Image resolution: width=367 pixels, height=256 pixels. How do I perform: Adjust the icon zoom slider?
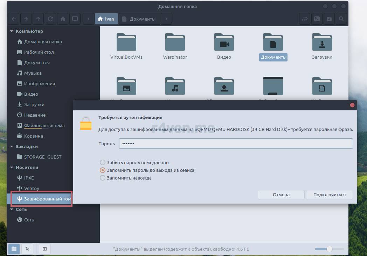click(x=329, y=249)
